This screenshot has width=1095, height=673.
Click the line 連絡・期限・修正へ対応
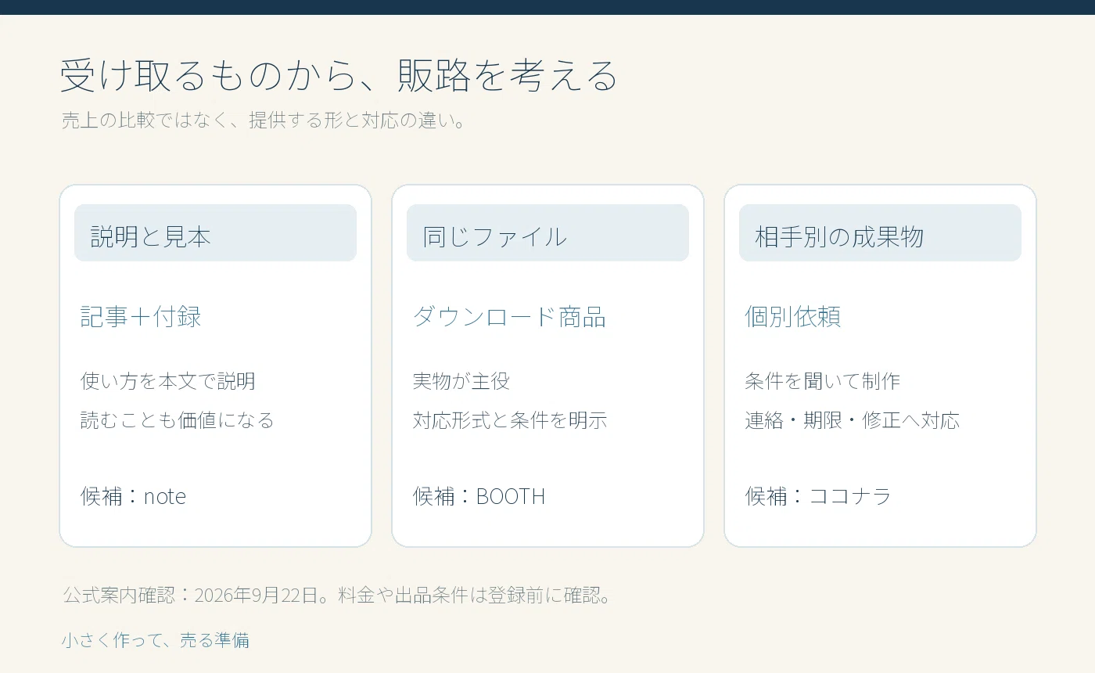[853, 420]
